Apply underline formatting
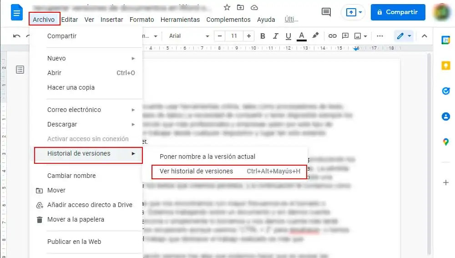 (x=288, y=36)
